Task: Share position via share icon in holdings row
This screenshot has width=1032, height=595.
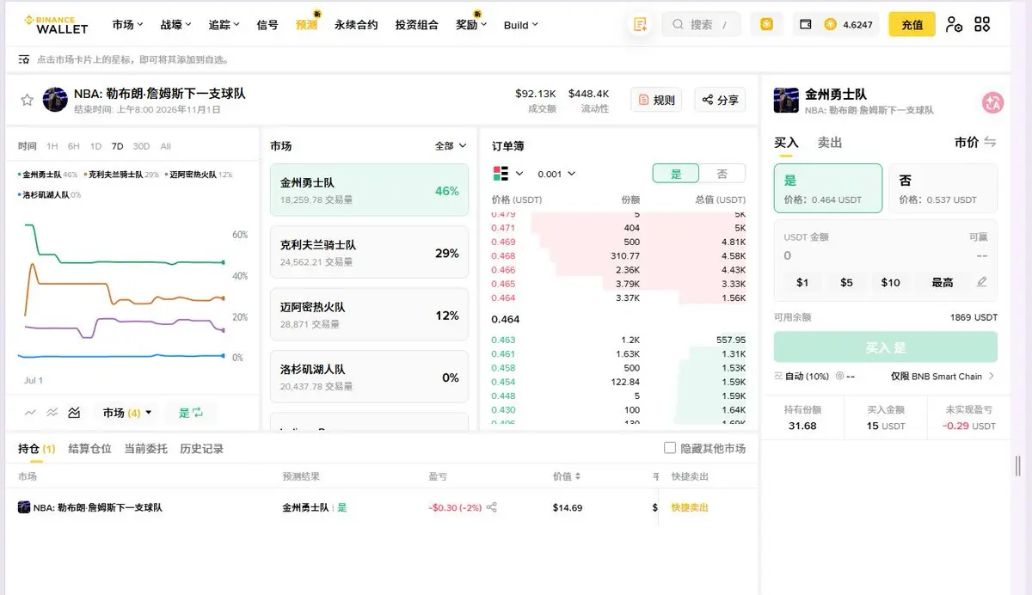Action: (x=492, y=507)
